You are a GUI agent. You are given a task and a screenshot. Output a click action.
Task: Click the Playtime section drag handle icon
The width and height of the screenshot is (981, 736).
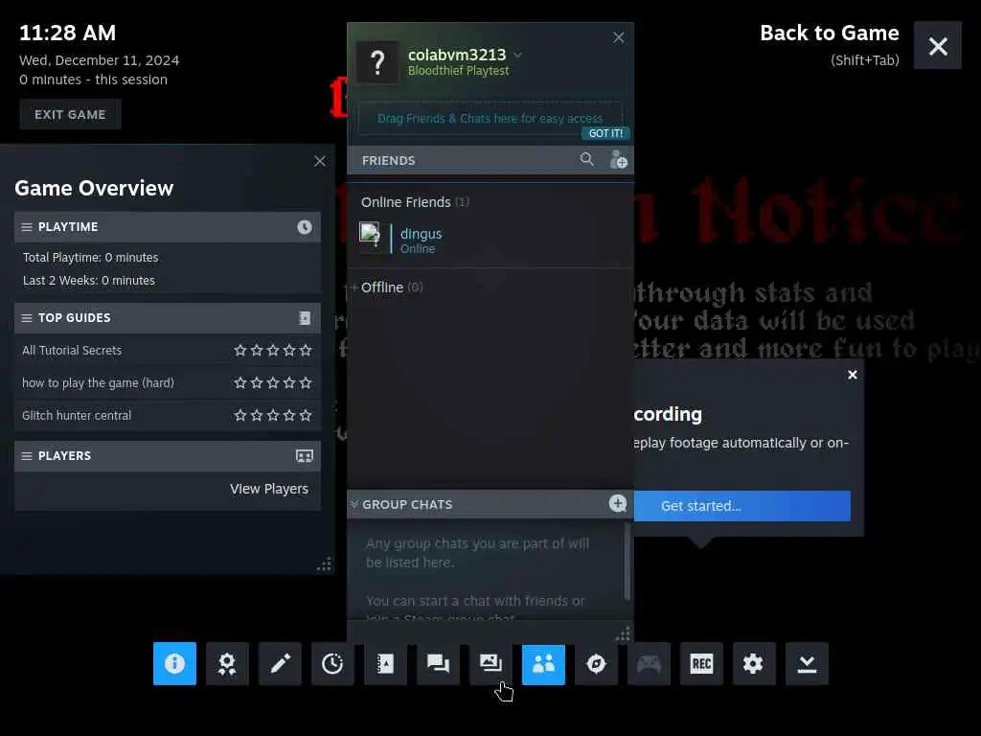point(27,227)
